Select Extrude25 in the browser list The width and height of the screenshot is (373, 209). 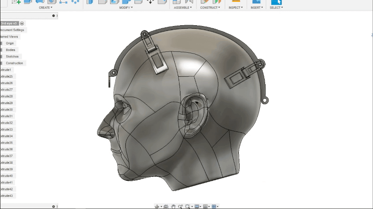click(7, 76)
